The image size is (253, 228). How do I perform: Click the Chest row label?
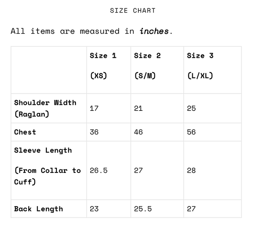point(25,132)
